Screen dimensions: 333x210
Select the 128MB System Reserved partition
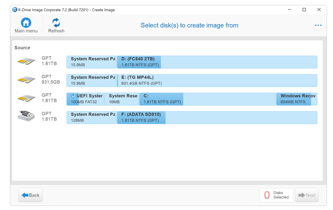[91, 118]
